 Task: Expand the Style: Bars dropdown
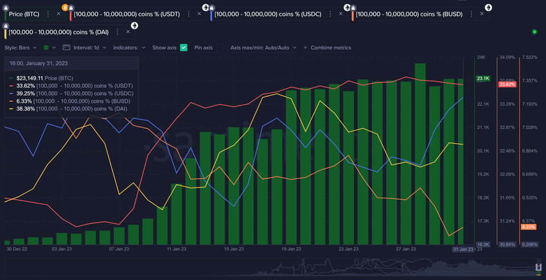point(21,48)
